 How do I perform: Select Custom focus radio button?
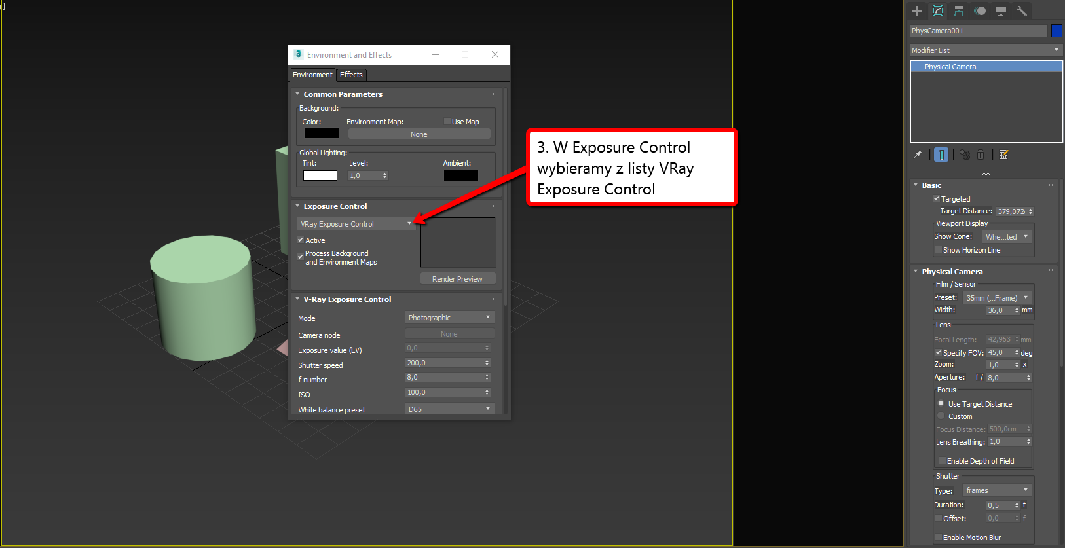click(x=941, y=416)
